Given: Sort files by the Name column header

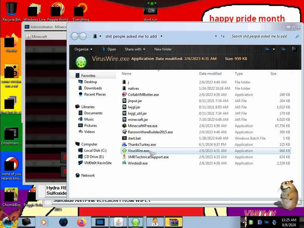Looking at the screenshot, I should [x=126, y=74].
